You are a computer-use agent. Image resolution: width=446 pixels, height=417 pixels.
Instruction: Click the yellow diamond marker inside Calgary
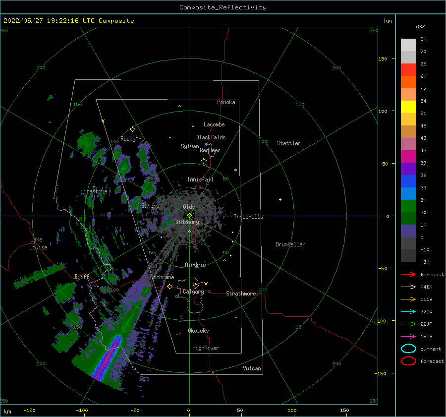pyautogui.click(x=196, y=286)
